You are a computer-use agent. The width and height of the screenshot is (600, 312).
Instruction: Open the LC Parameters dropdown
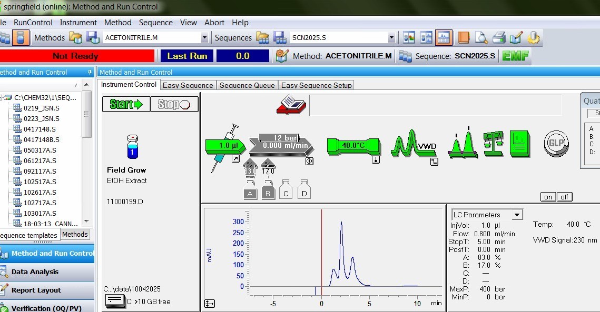point(517,215)
